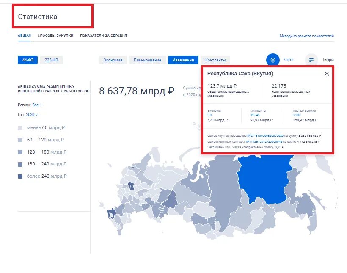Click 91,97 млрд ₽ contracts sum
The image size is (347, 273).
point(261,120)
